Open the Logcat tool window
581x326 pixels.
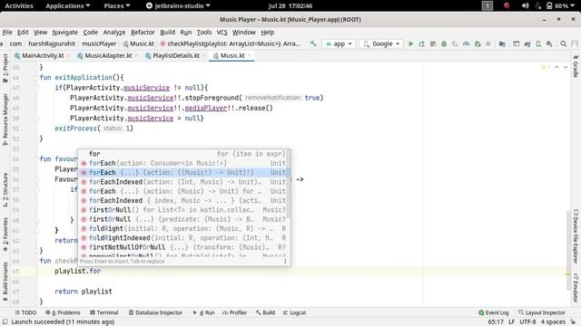[294, 312]
